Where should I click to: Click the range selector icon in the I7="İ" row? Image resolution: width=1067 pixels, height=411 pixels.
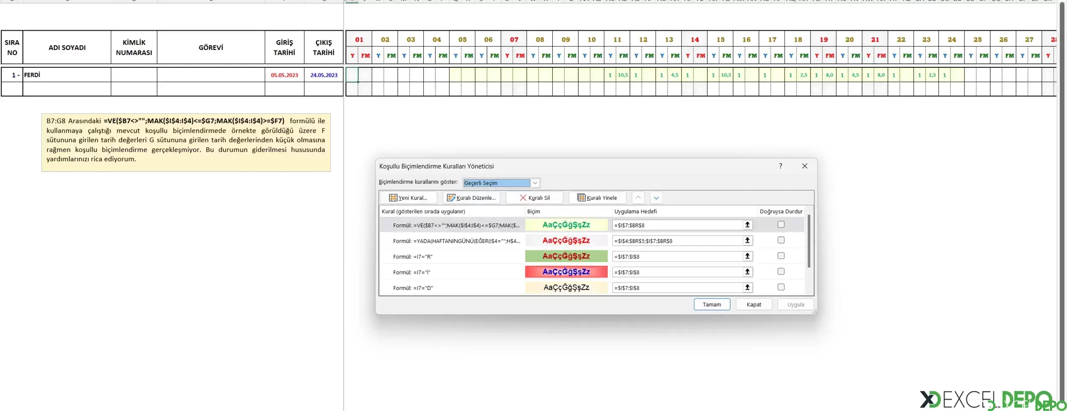point(747,272)
